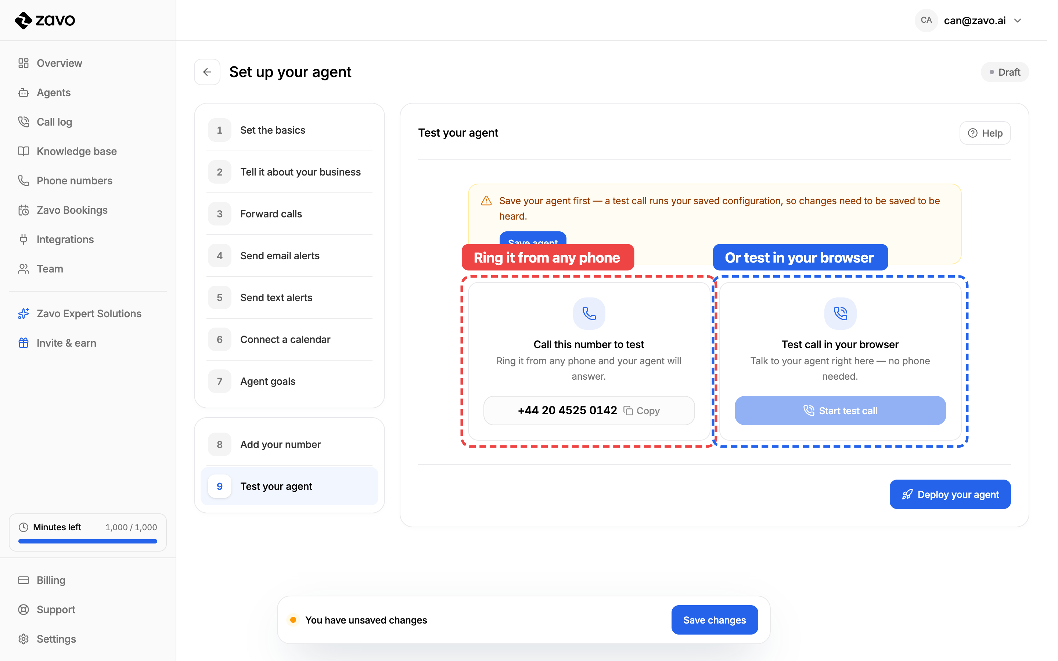Click the CA avatar
The image size is (1058, 661).
[926, 20]
